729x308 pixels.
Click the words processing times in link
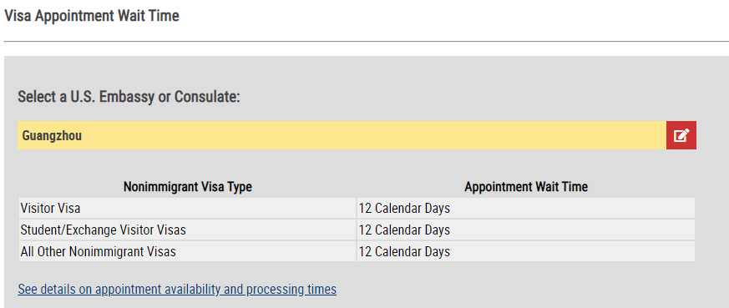[291, 289]
